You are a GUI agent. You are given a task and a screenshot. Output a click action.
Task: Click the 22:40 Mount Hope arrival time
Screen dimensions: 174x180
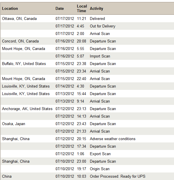point(82,79)
